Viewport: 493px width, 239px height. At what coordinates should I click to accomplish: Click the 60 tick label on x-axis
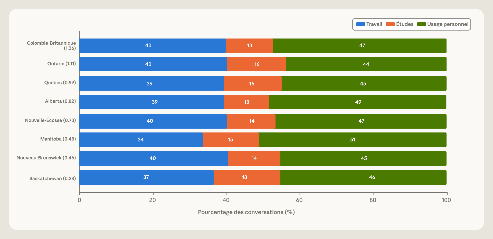pyautogui.click(x=299, y=200)
